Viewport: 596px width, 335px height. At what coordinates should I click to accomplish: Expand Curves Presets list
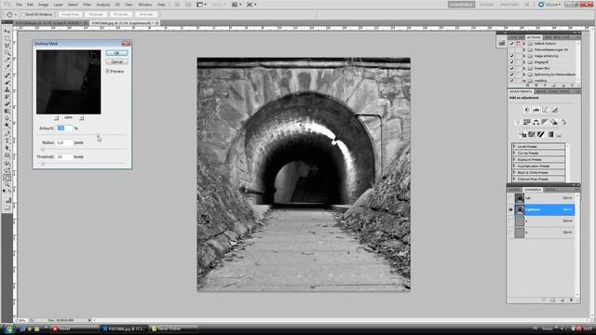tap(514, 153)
